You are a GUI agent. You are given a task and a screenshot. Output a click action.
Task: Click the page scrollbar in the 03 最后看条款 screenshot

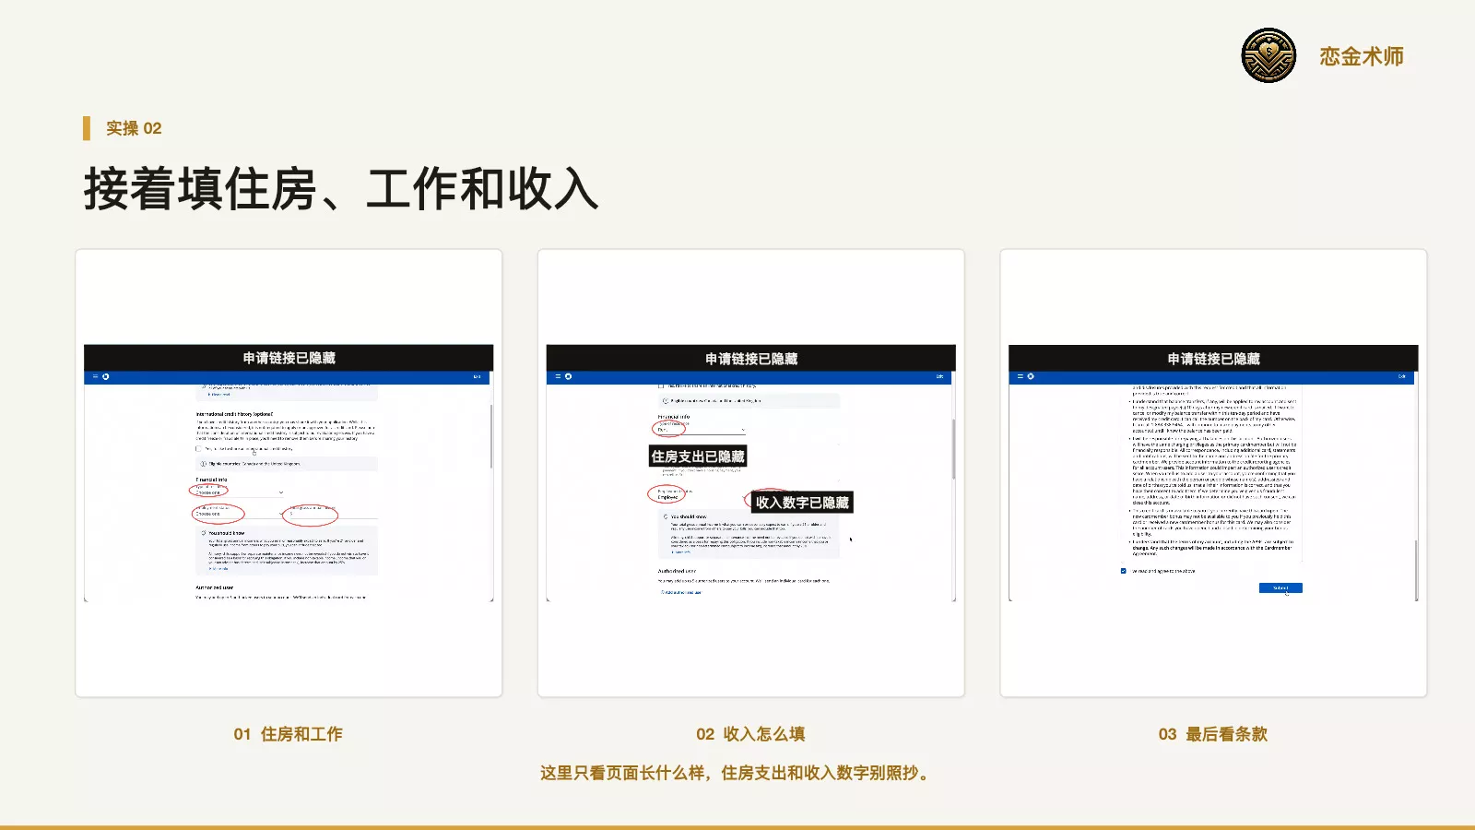tap(1417, 570)
